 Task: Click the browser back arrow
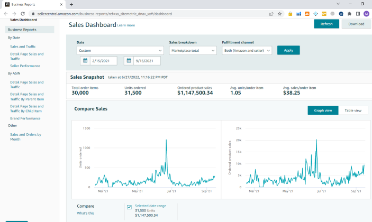pyautogui.click(x=6, y=14)
